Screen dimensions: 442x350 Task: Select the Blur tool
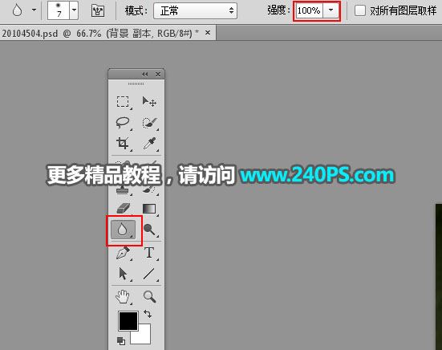click(x=124, y=230)
